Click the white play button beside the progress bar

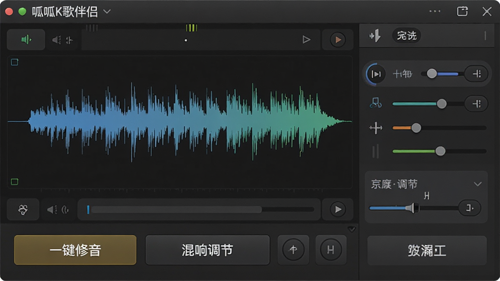(x=338, y=209)
